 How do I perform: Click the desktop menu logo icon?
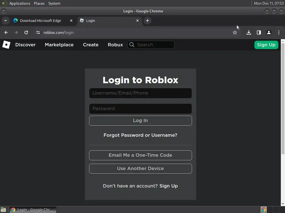(x=5, y=3)
